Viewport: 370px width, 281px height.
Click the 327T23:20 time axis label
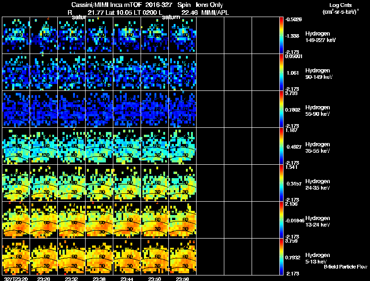coord(16,279)
